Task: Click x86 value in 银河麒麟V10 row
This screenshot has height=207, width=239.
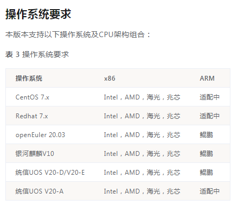Action: coord(142,154)
